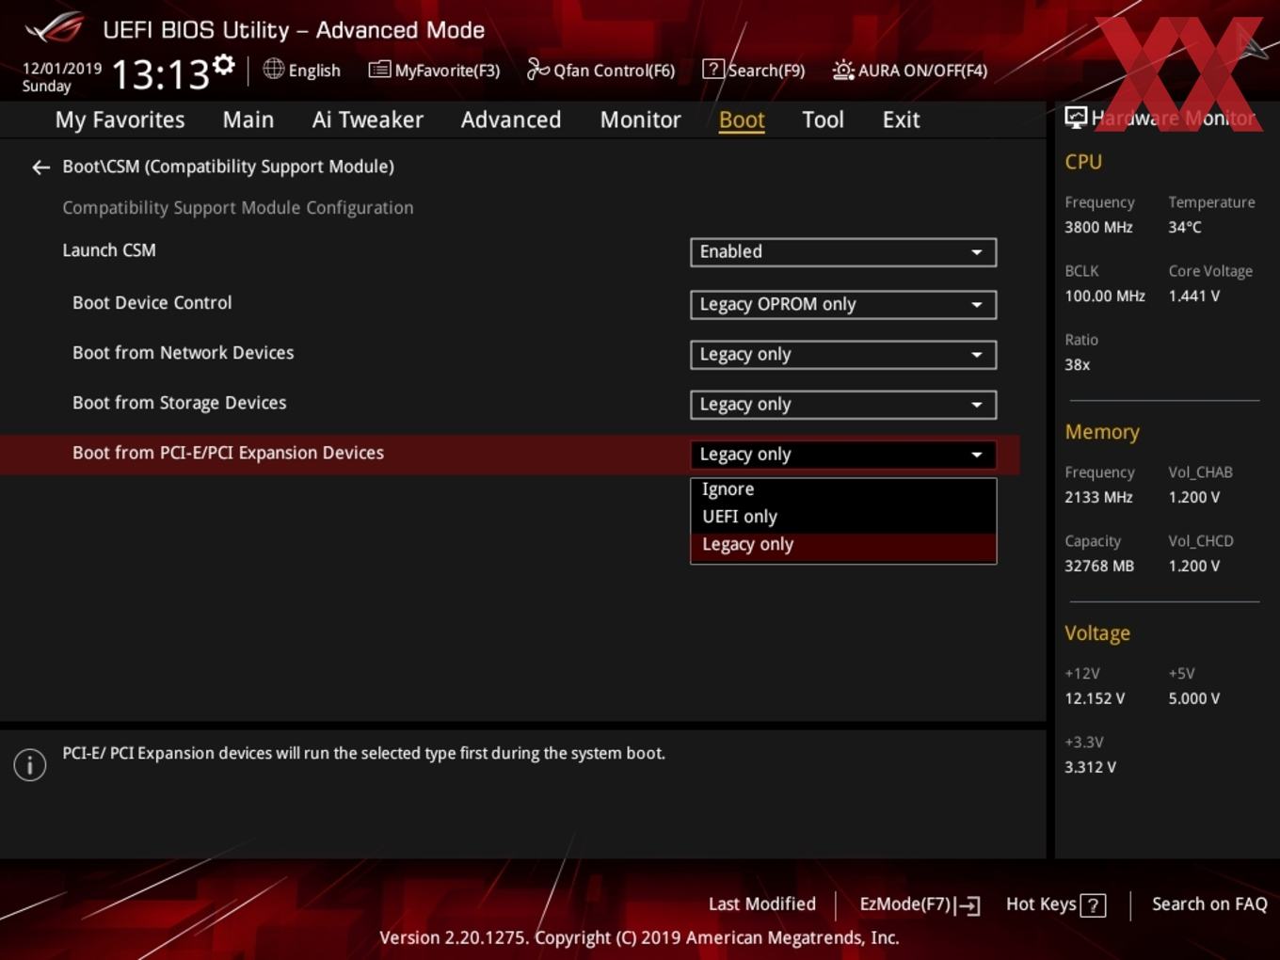The width and height of the screenshot is (1280, 960).
Task: Click the info icon beside help text
Action: pos(30,765)
